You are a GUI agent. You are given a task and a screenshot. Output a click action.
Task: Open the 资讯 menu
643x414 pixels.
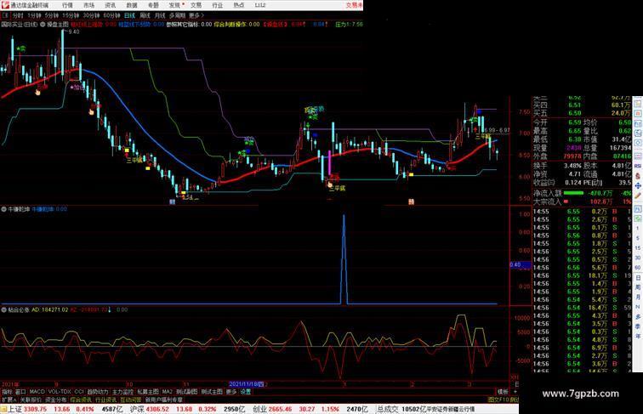point(110,5)
